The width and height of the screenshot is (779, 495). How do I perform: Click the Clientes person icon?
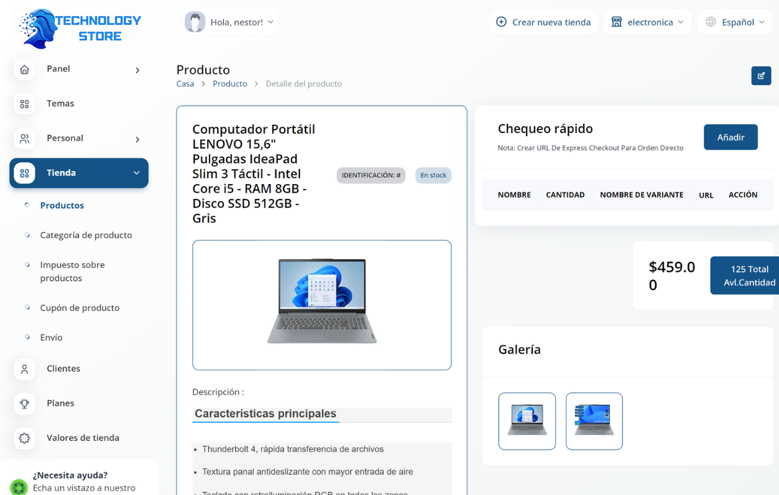(x=24, y=369)
